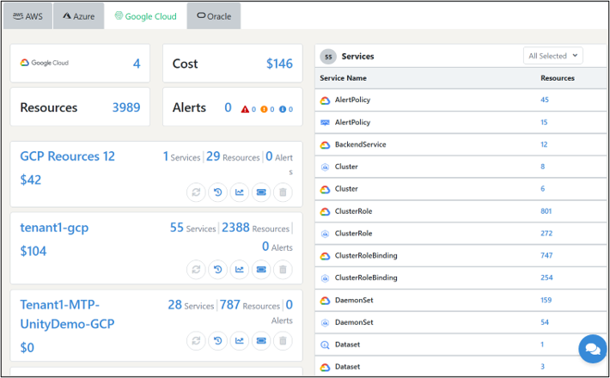Select the BackendService row name

[360, 144]
